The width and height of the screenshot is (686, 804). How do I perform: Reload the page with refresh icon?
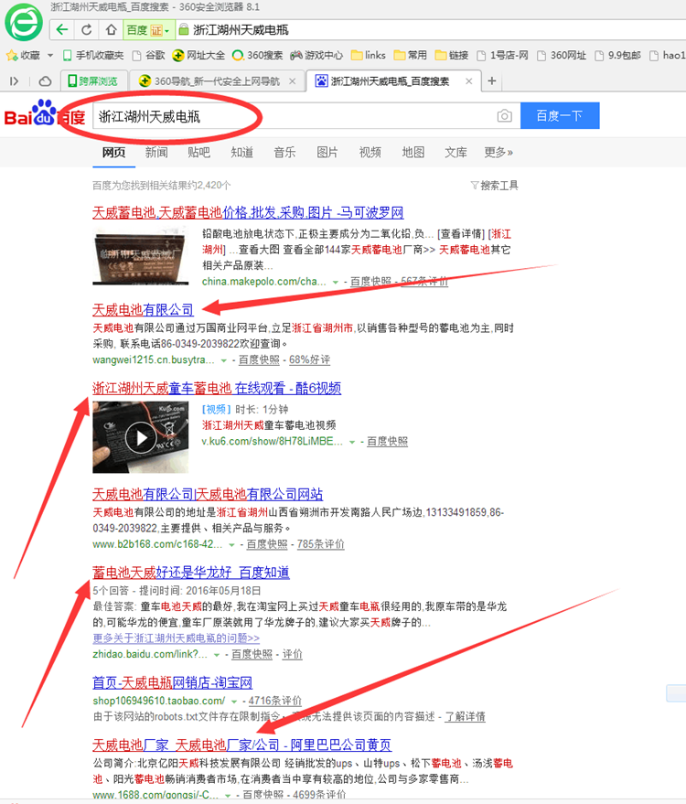tap(87, 30)
